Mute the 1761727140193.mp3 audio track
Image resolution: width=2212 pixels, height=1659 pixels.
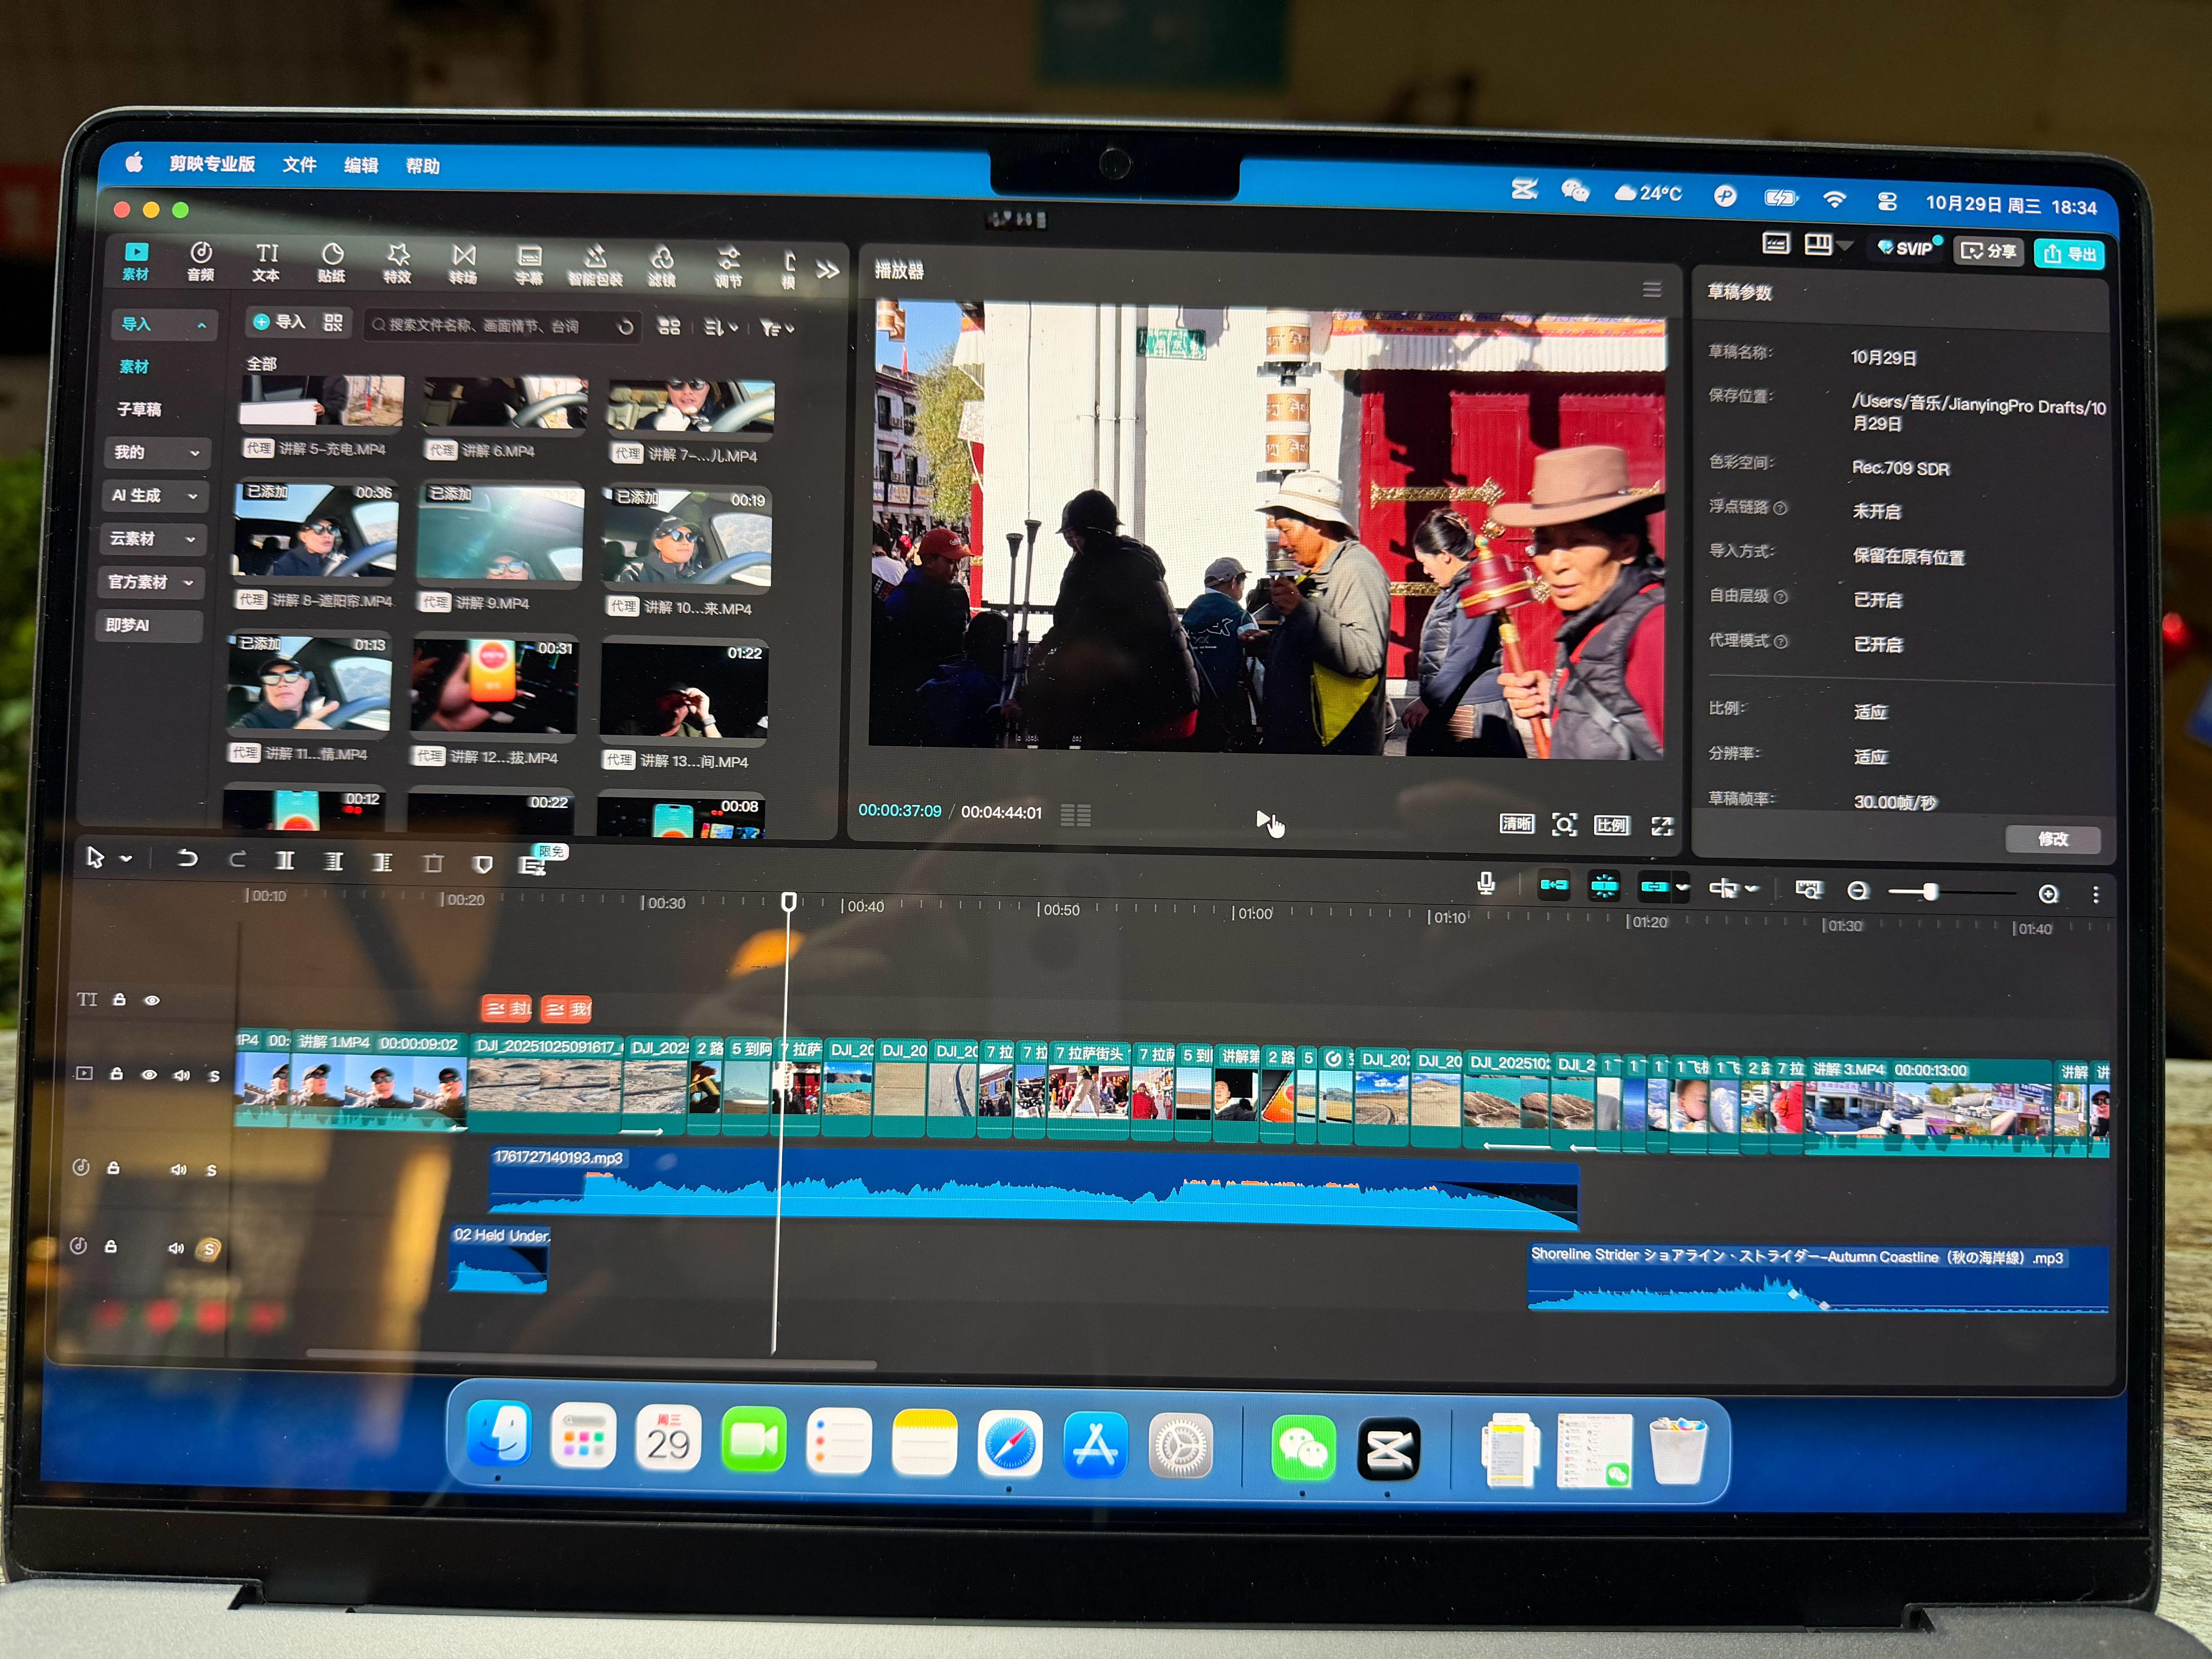pos(178,1169)
